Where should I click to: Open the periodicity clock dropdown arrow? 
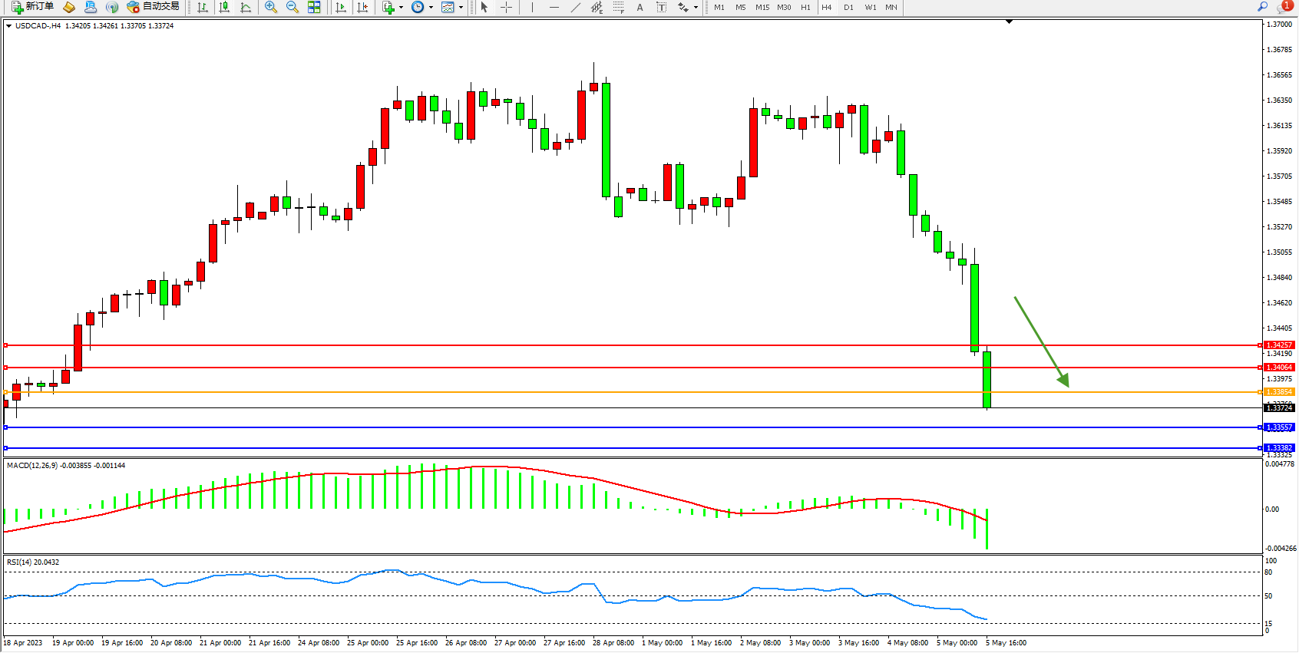pos(431,8)
